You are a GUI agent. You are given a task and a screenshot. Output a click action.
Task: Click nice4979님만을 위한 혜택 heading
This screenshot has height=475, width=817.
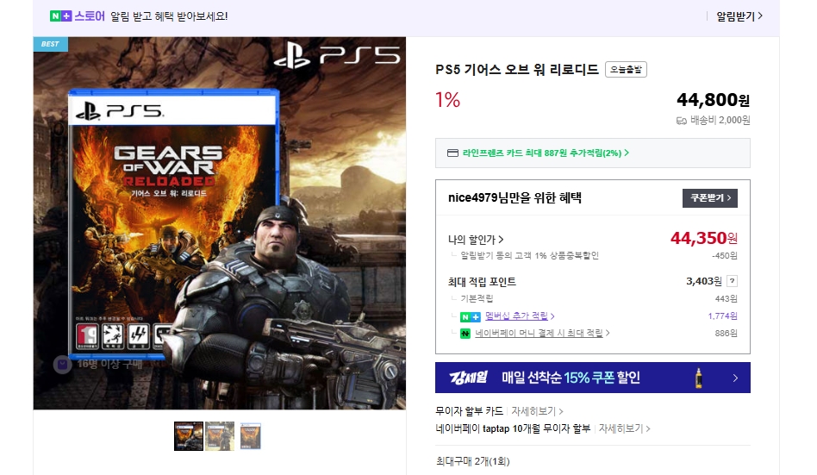point(515,197)
